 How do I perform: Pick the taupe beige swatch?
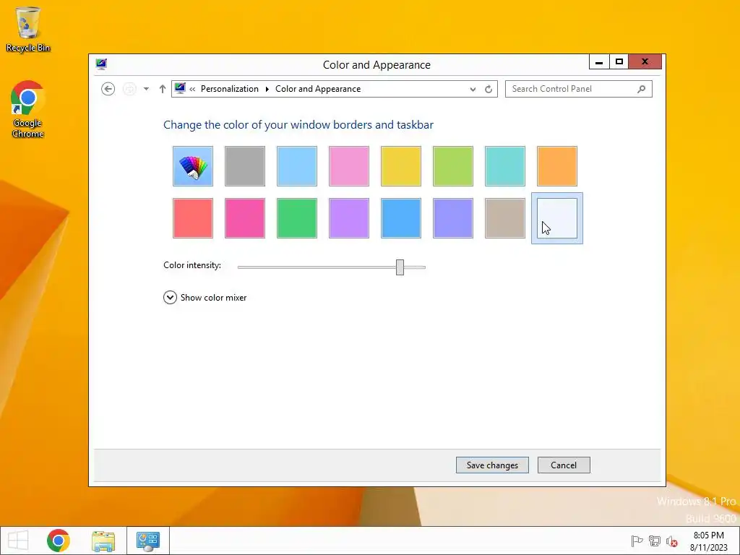pyautogui.click(x=505, y=218)
